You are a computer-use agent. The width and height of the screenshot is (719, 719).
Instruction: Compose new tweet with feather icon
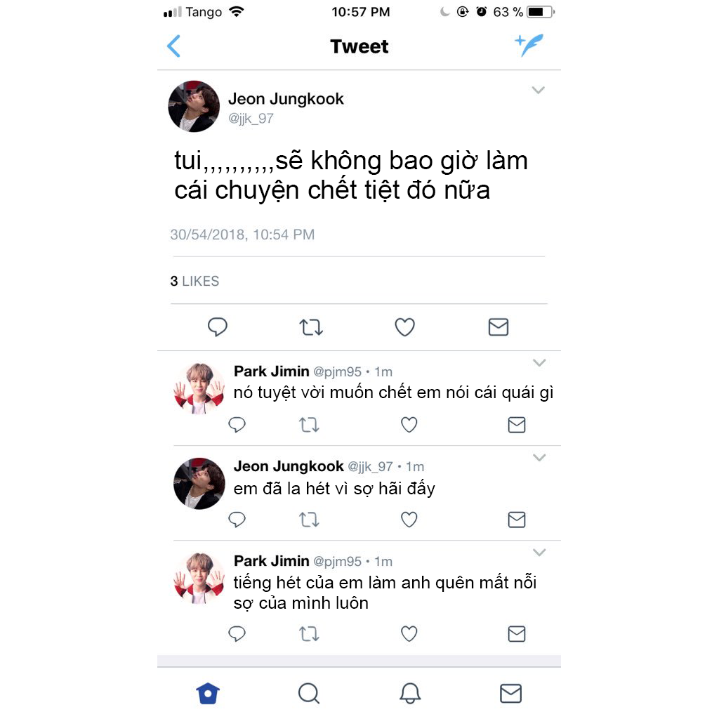529,45
